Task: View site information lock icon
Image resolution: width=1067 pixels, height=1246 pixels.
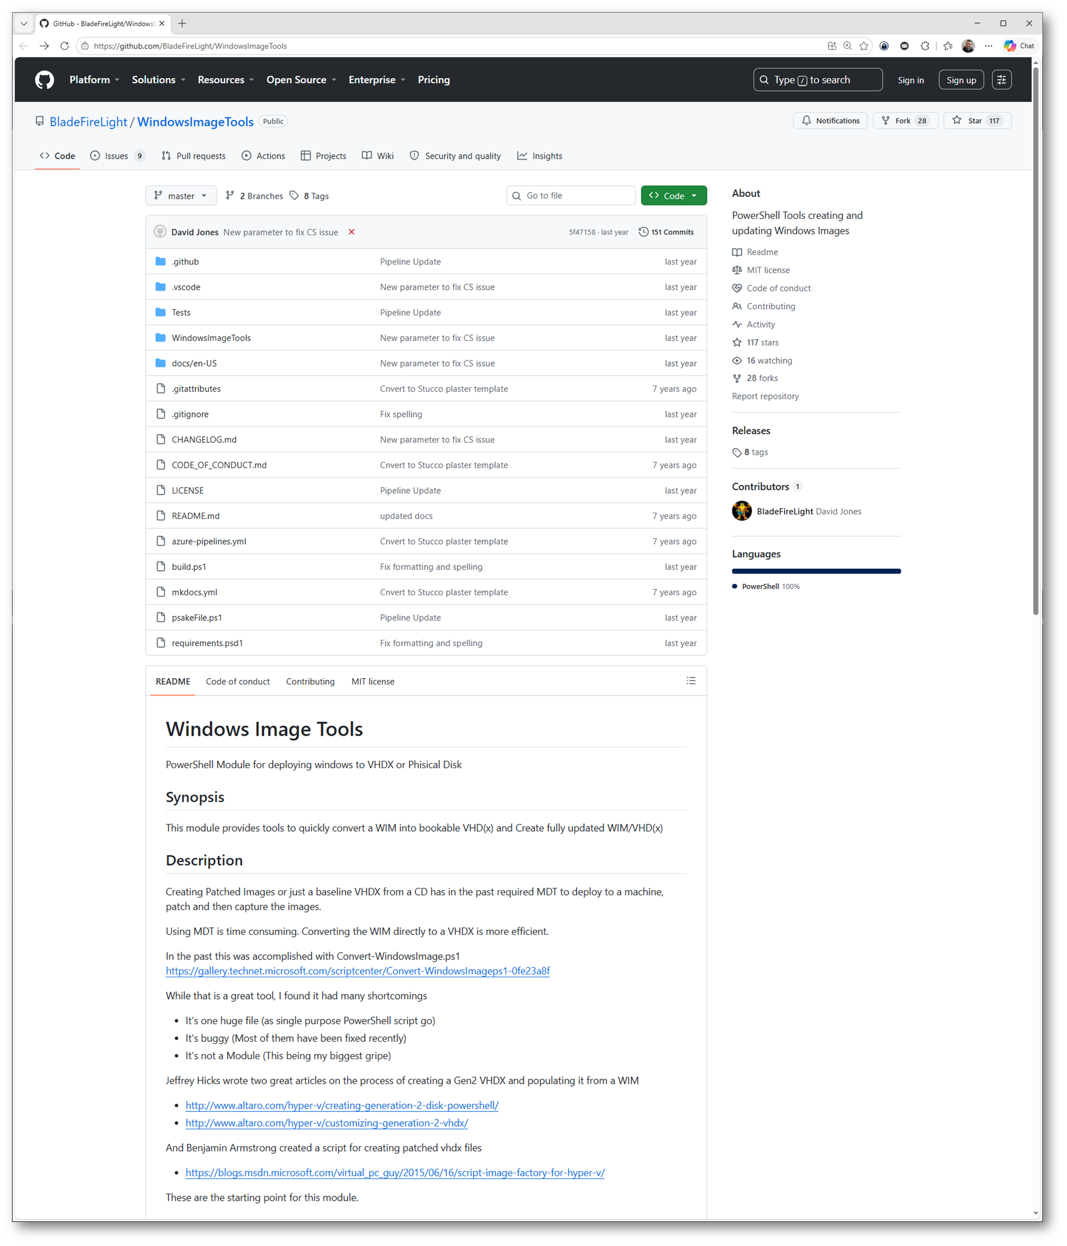Action: point(85,46)
